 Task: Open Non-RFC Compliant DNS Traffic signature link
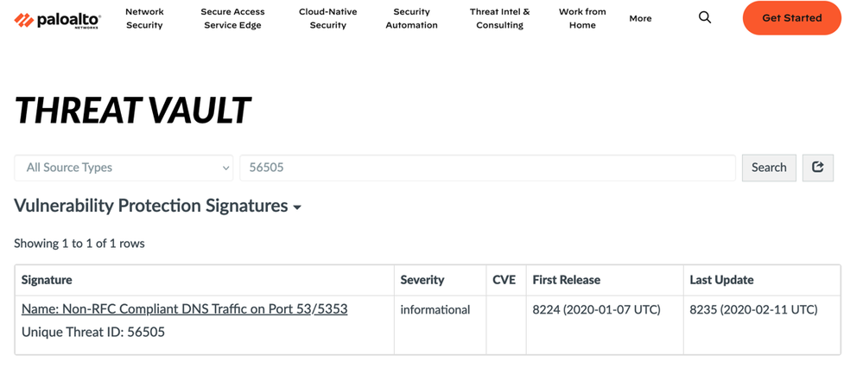pos(184,309)
